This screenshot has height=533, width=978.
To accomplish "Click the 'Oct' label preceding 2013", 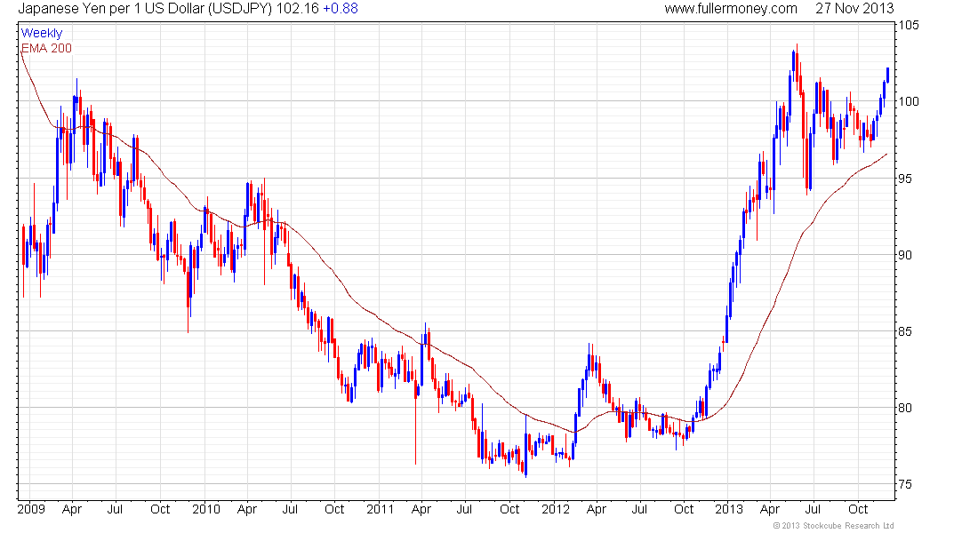I will point(685,509).
